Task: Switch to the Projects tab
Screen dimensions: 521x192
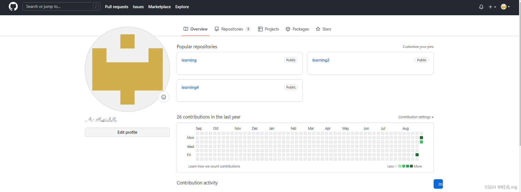Action: click(x=268, y=29)
